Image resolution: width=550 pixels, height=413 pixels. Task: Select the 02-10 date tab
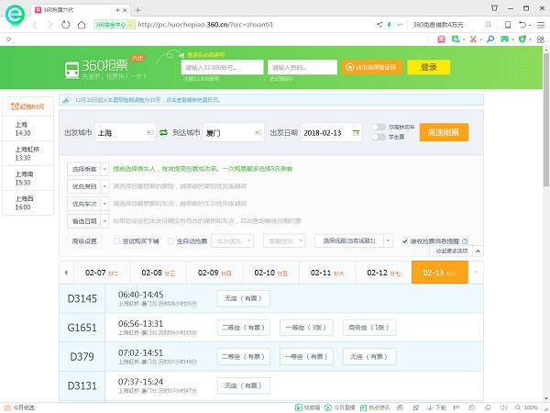click(269, 273)
